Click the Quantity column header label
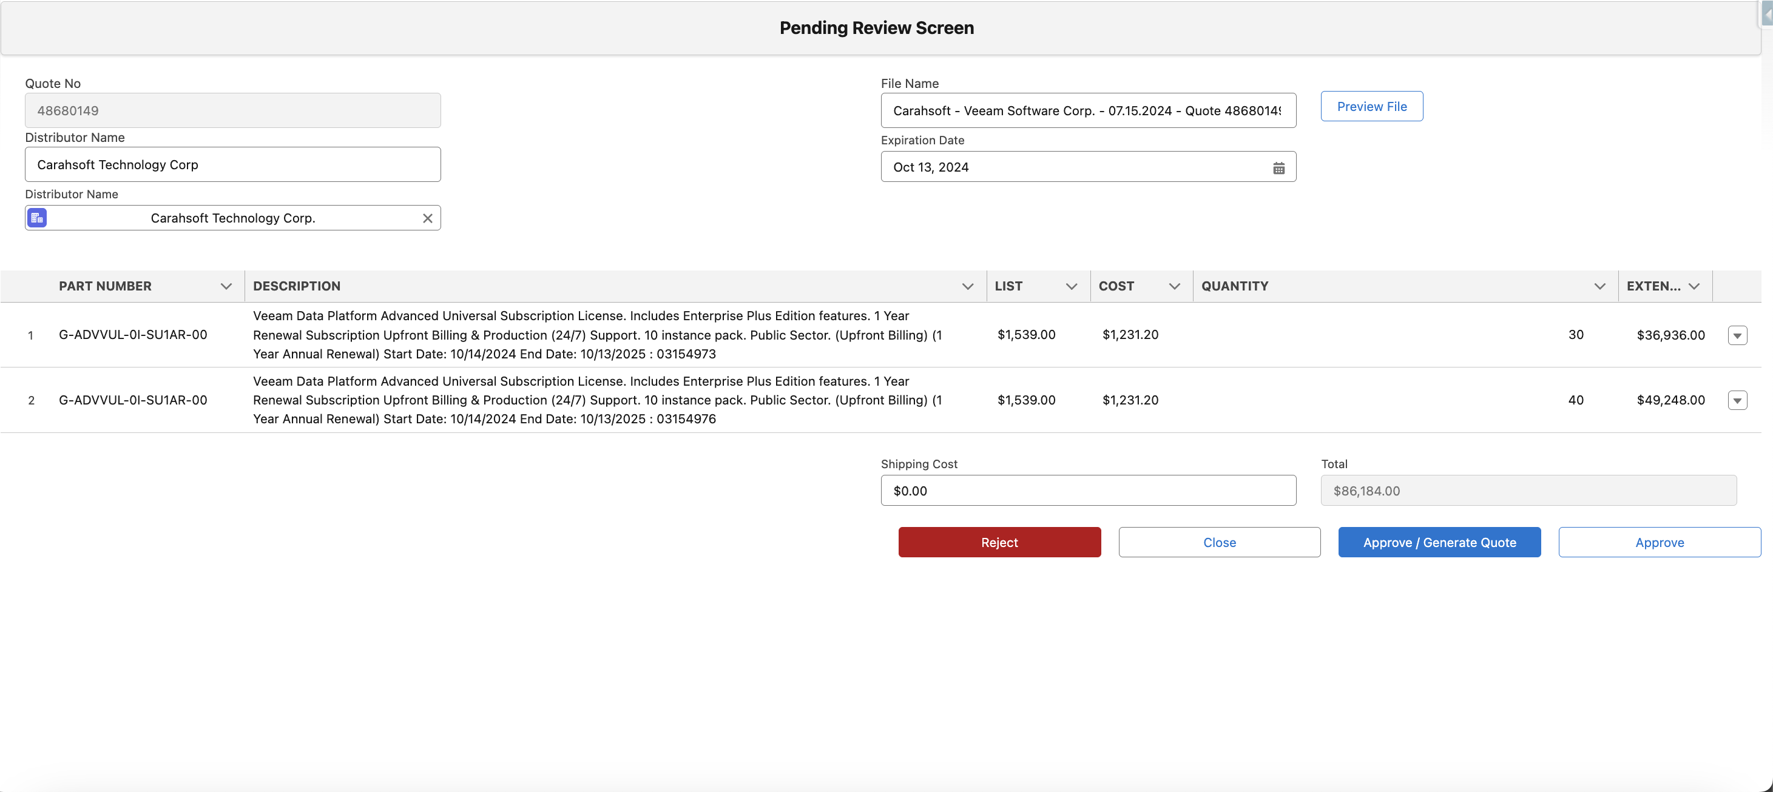 (x=1234, y=286)
